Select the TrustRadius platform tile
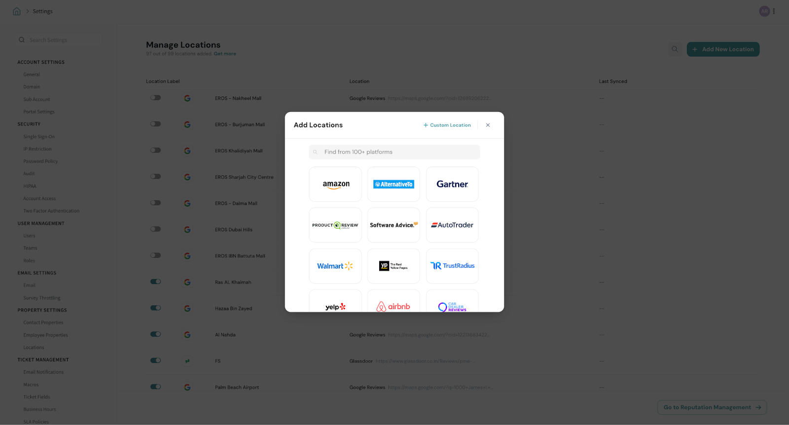789x425 pixels. [452, 266]
